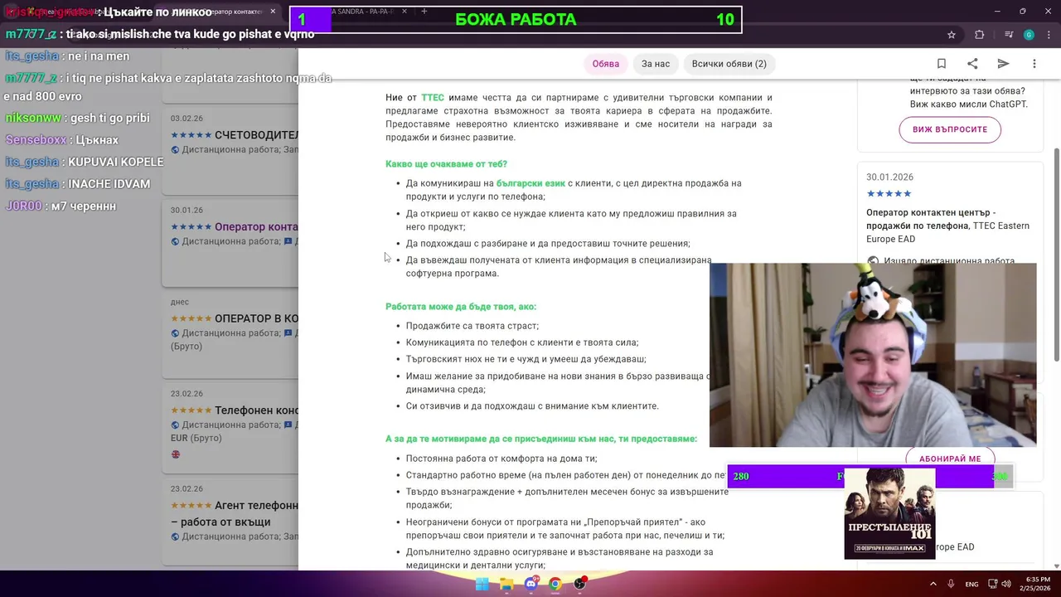Open the Windows Start menu
This screenshot has width=1061, height=597.
click(x=482, y=584)
